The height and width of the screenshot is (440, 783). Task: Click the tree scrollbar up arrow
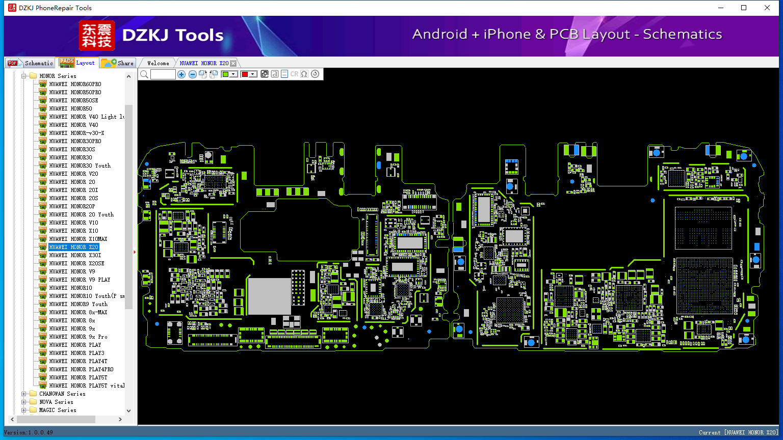click(128, 76)
